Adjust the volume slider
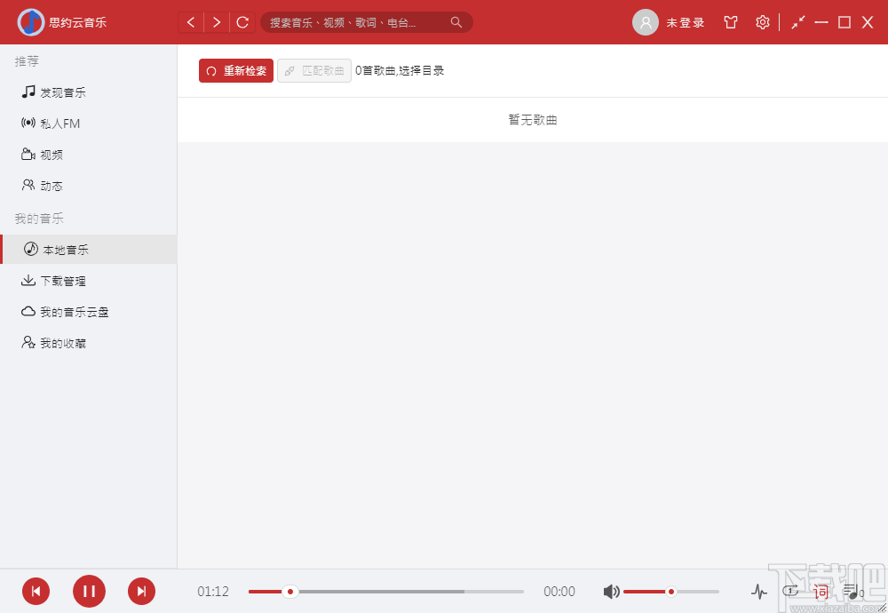888x613 pixels. (670, 591)
